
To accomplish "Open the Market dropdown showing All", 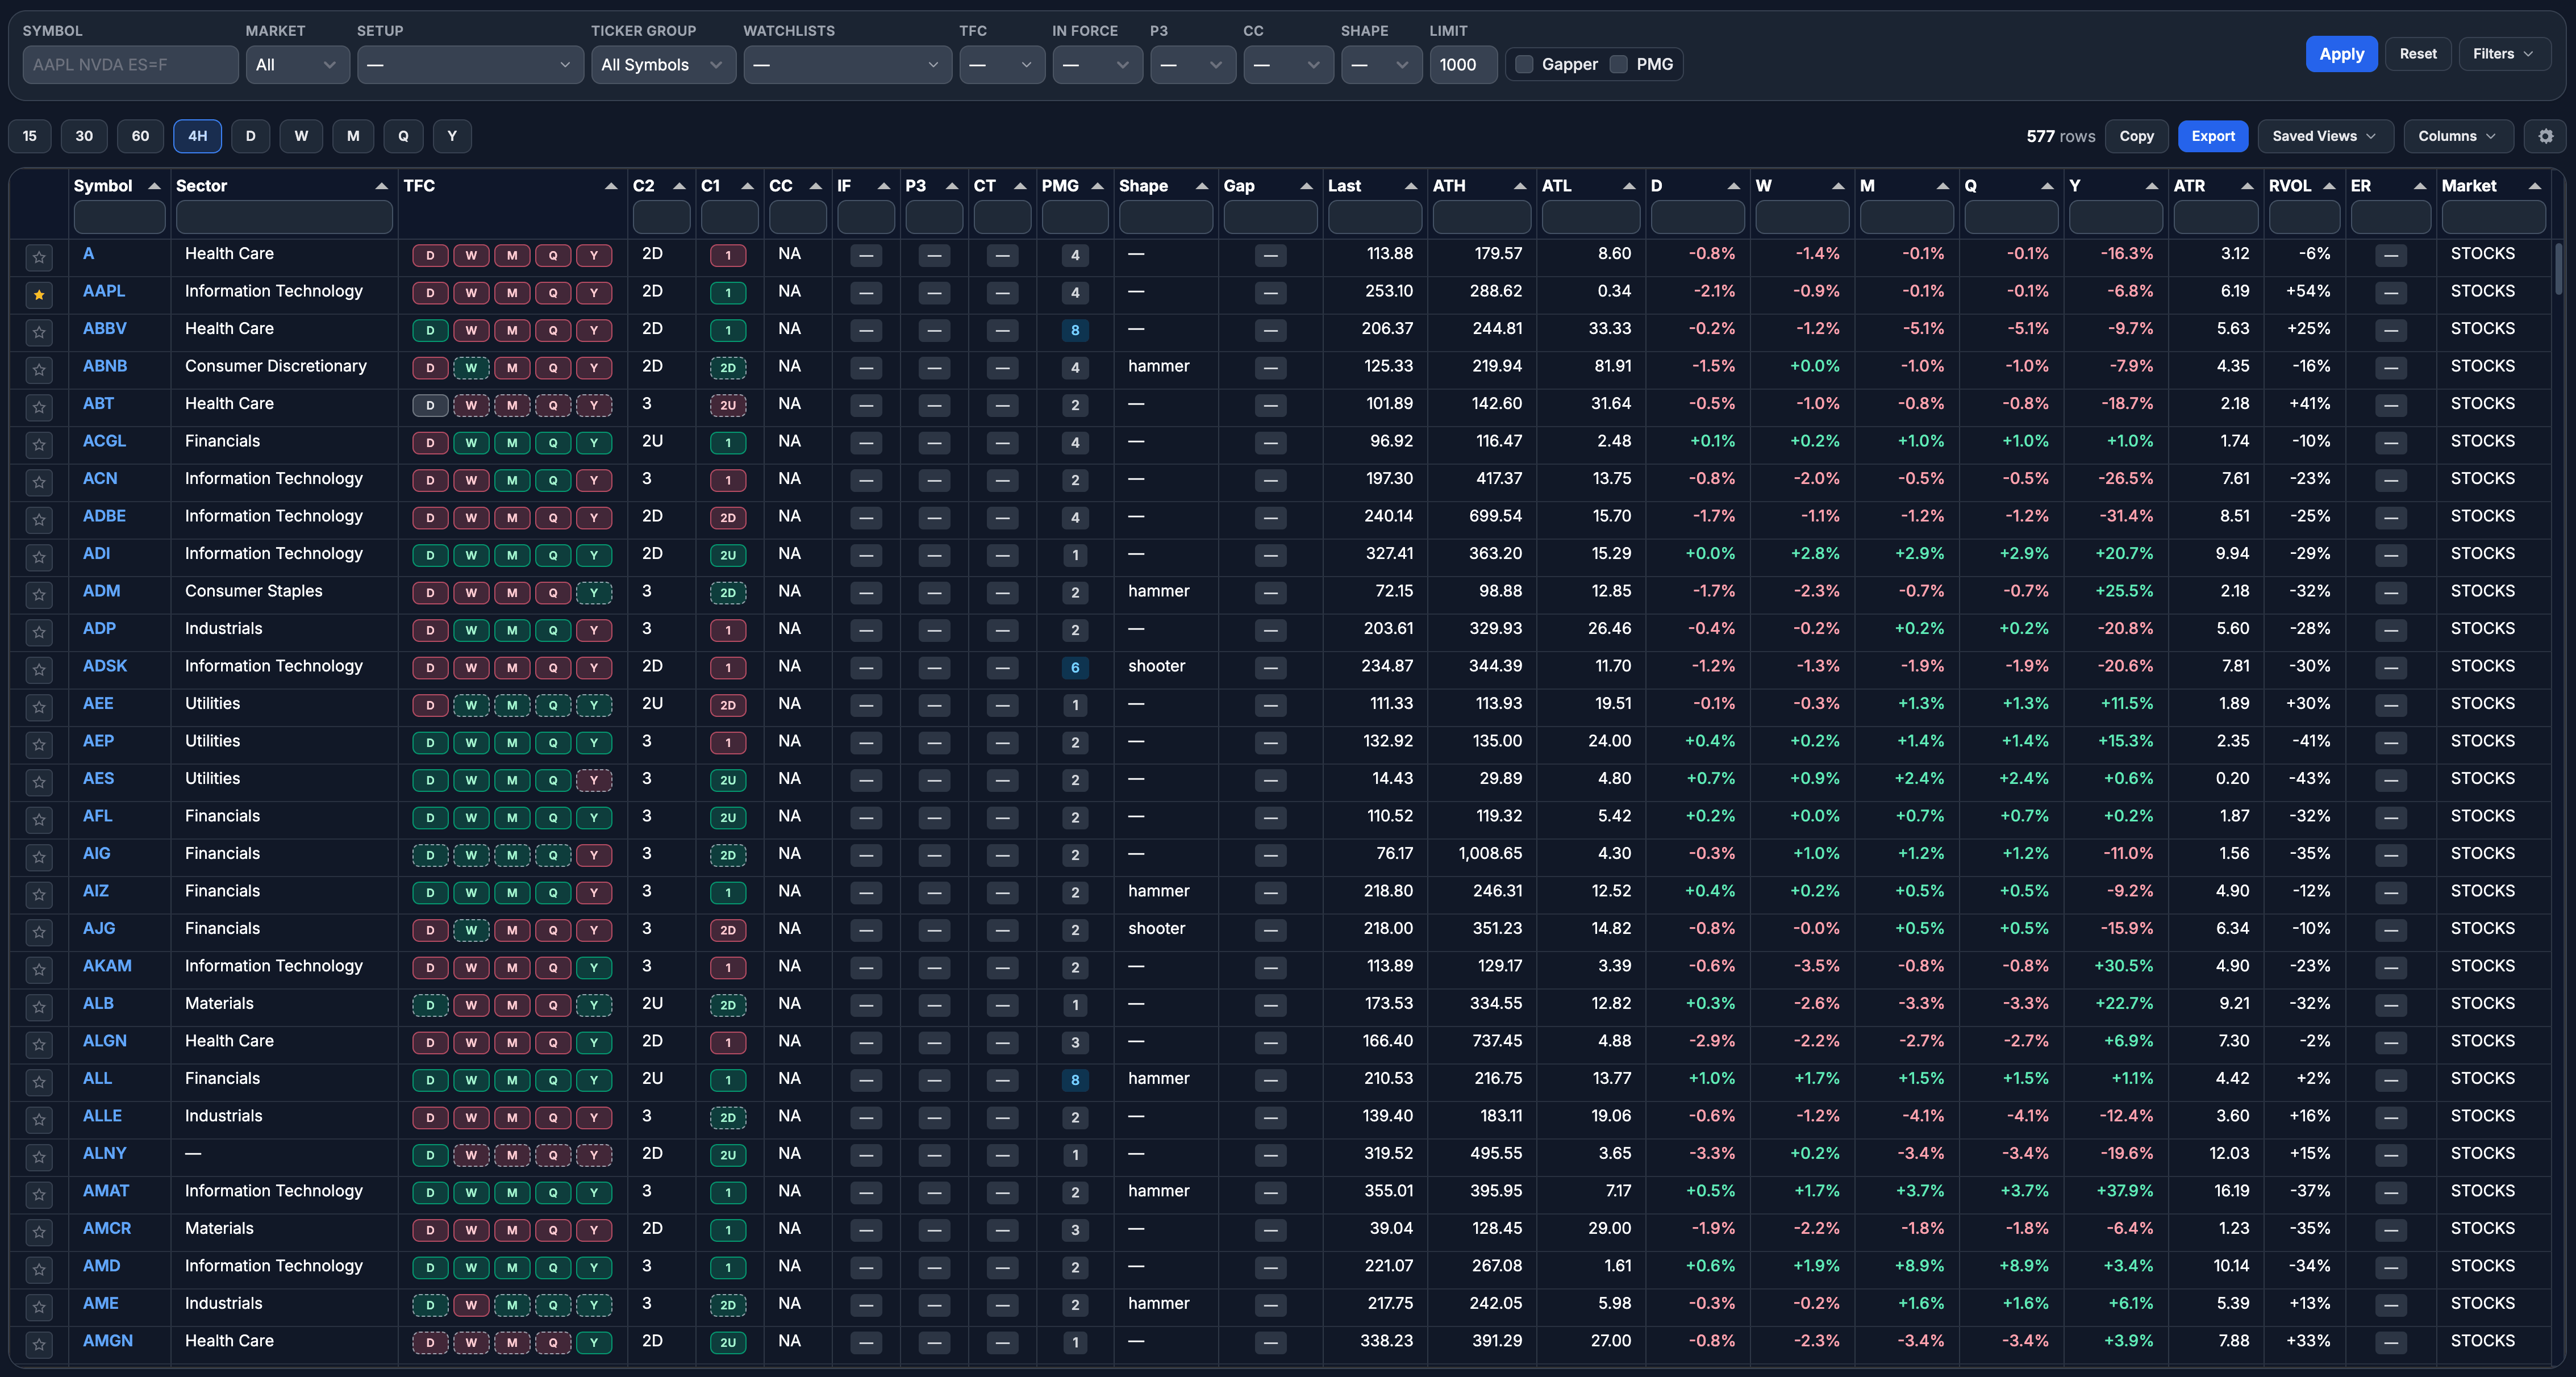I will 296,64.
